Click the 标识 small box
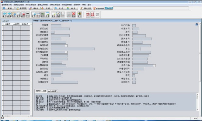The height and width of the screenshot is (121, 202). pyautogui.click(x=134, y=76)
